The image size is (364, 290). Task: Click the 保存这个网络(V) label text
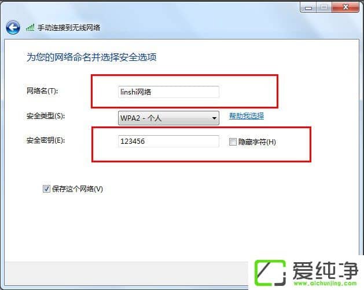click(x=78, y=188)
